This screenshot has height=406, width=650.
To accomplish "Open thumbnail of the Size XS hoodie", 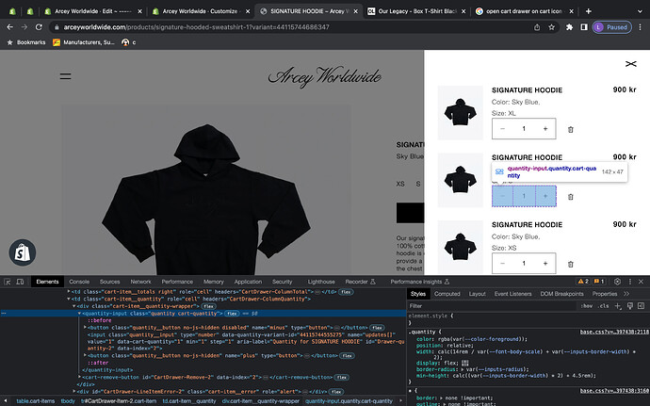I will 460,247.
